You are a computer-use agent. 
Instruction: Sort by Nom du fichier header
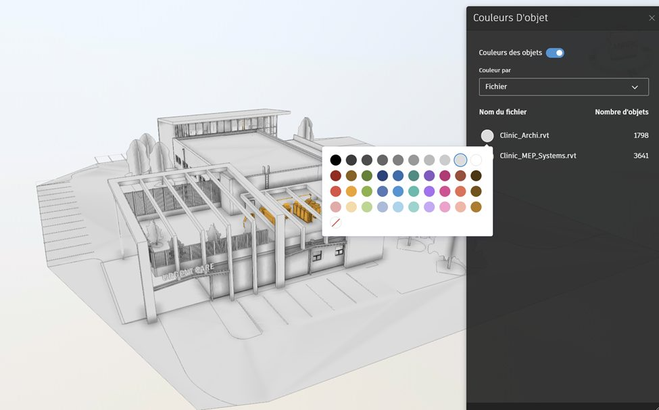point(502,112)
